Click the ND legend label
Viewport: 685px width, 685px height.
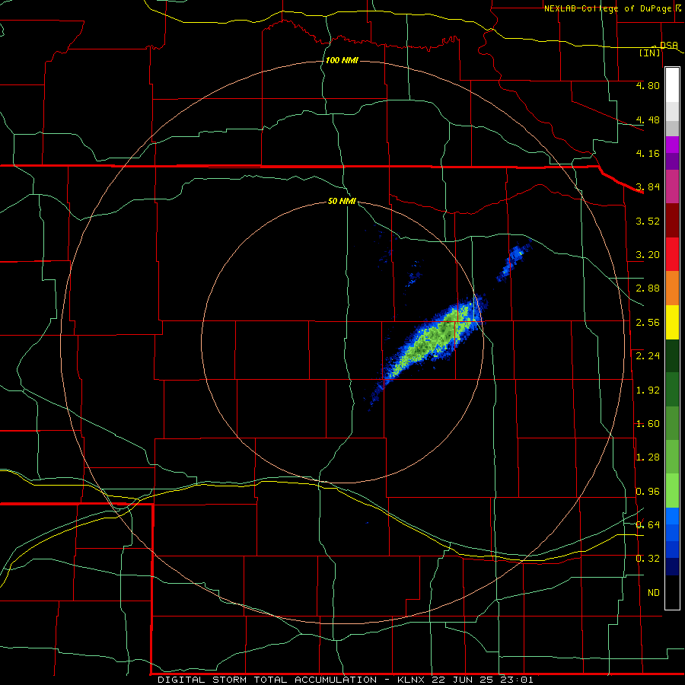click(x=654, y=593)
